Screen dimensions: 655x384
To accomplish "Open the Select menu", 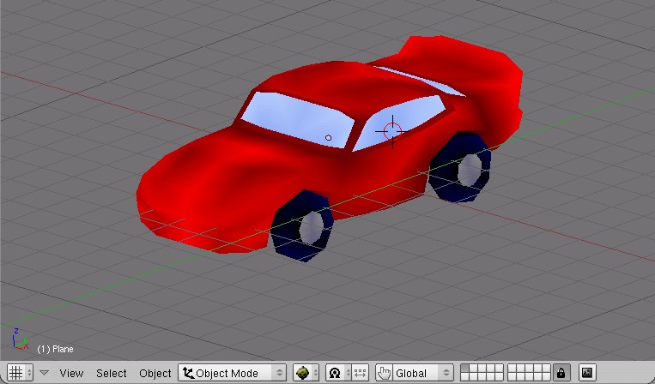I will [111, 373].
